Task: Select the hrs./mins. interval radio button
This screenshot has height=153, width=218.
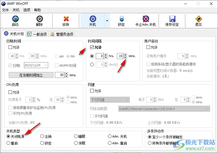Action: (92, 56)
